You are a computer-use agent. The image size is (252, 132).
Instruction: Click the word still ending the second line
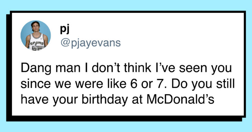pyautogui.click(x=225, y=84)
